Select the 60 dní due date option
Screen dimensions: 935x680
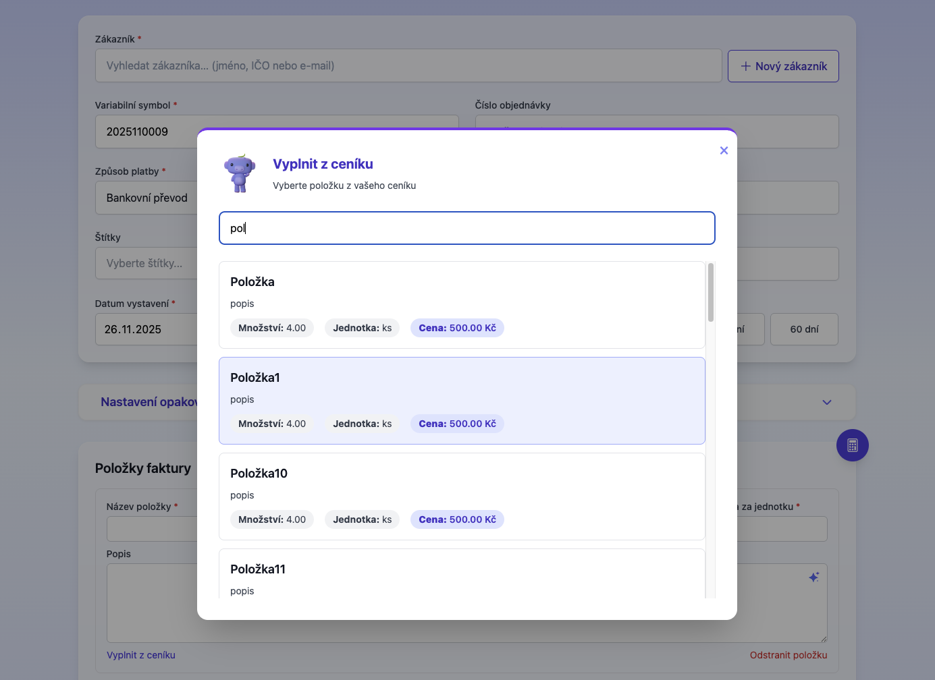(x=803, y=329)
